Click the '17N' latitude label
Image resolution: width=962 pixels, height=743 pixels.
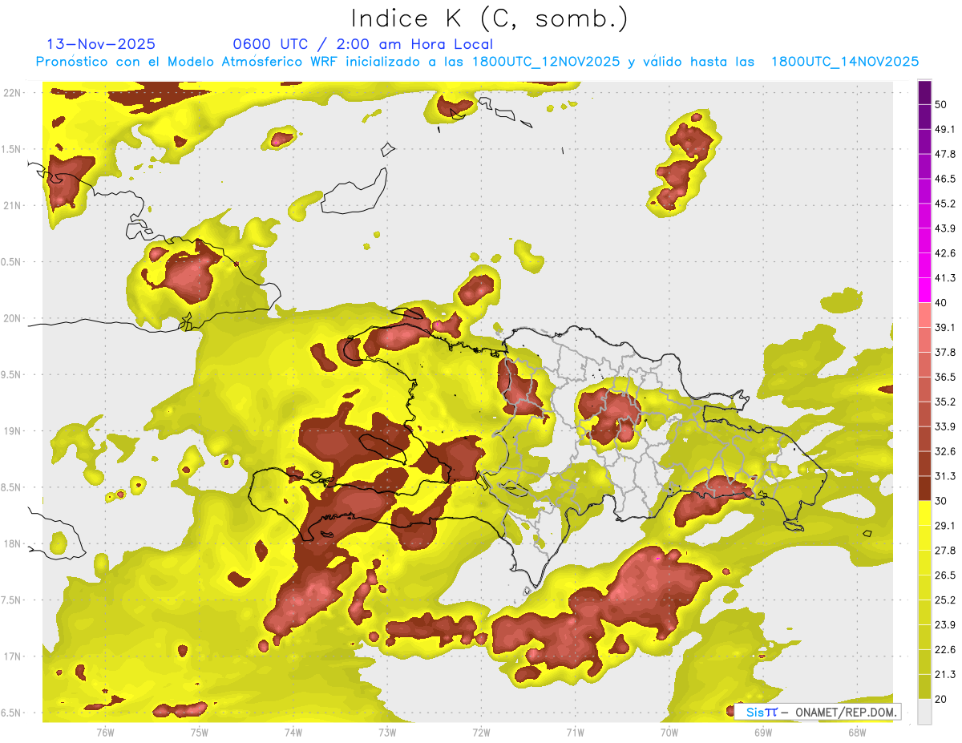click(x=14, y=656)
